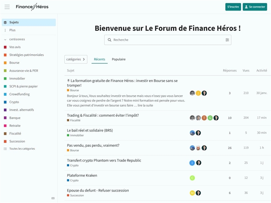Click activity 30 janv. on formation topic
271x203 pixels.
click(262, 93)
